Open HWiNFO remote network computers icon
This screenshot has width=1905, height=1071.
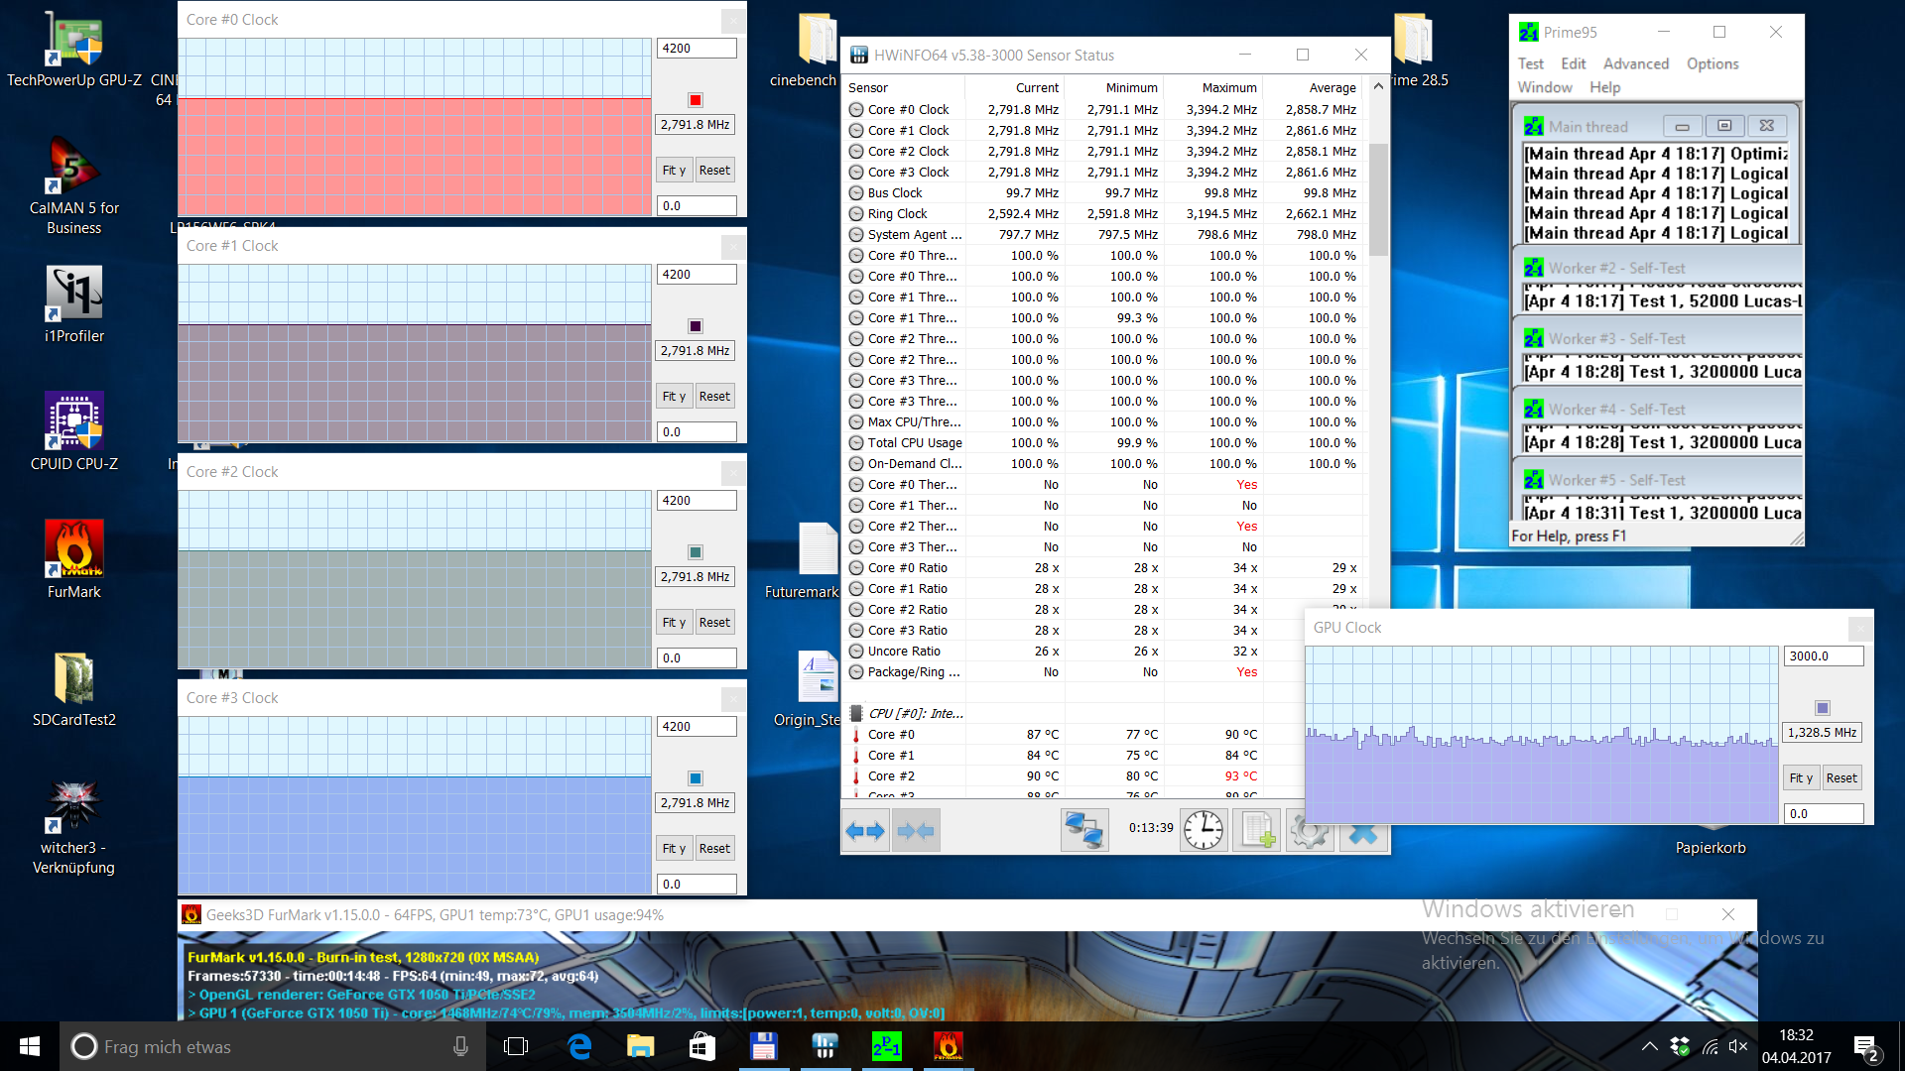pos(1084,831)
